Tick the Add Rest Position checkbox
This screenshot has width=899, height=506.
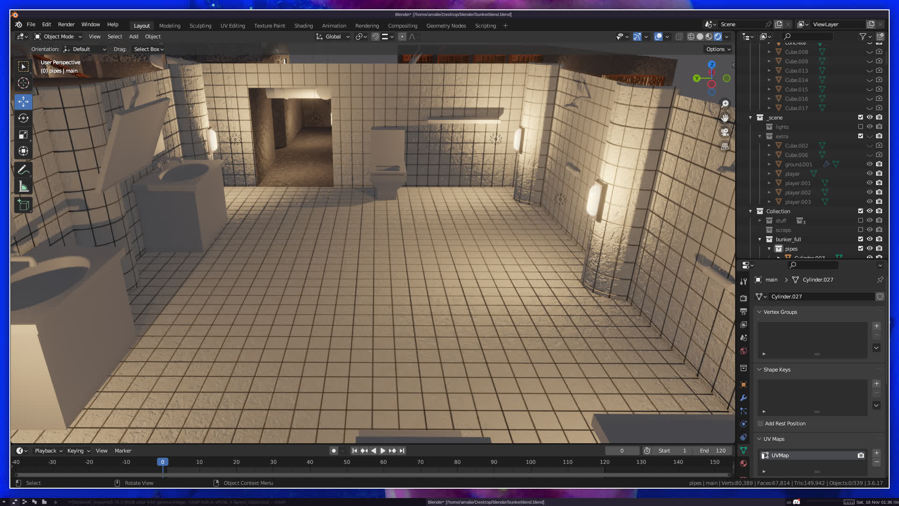[x=760, y=424]
